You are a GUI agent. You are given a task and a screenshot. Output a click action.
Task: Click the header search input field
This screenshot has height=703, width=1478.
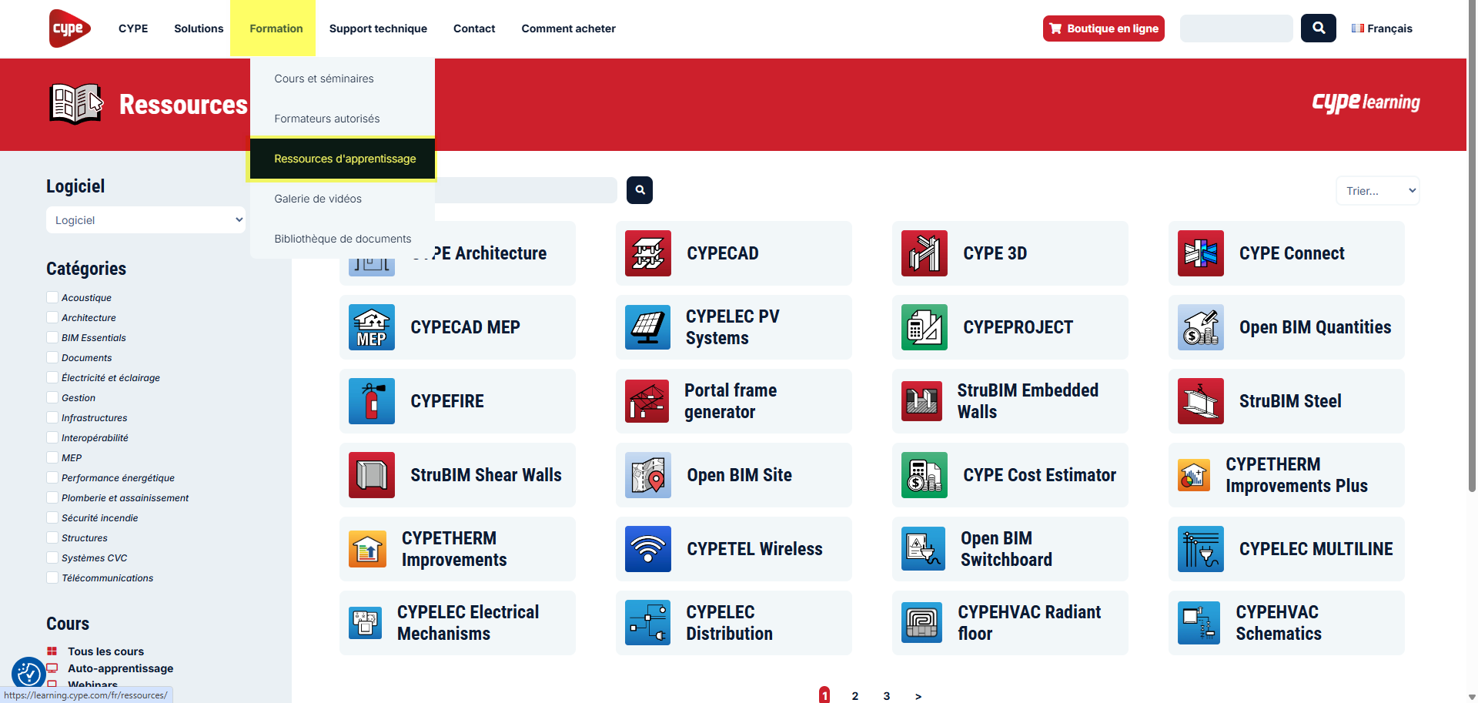(1236, 28)
